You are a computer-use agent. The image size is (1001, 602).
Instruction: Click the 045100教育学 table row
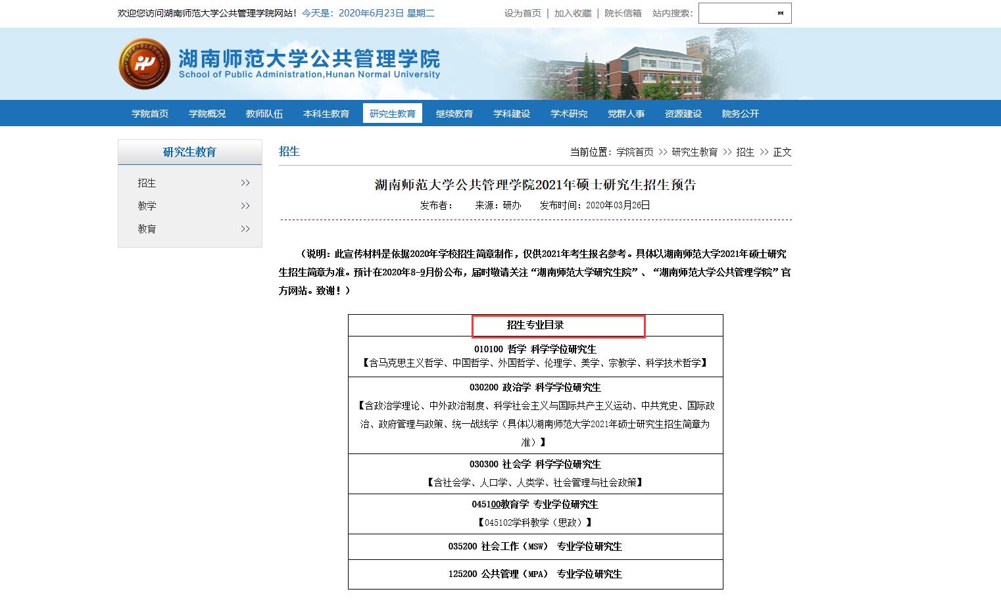[x=535, y=514]
